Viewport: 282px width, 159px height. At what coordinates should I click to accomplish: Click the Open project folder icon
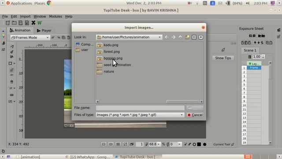(14, 23)
